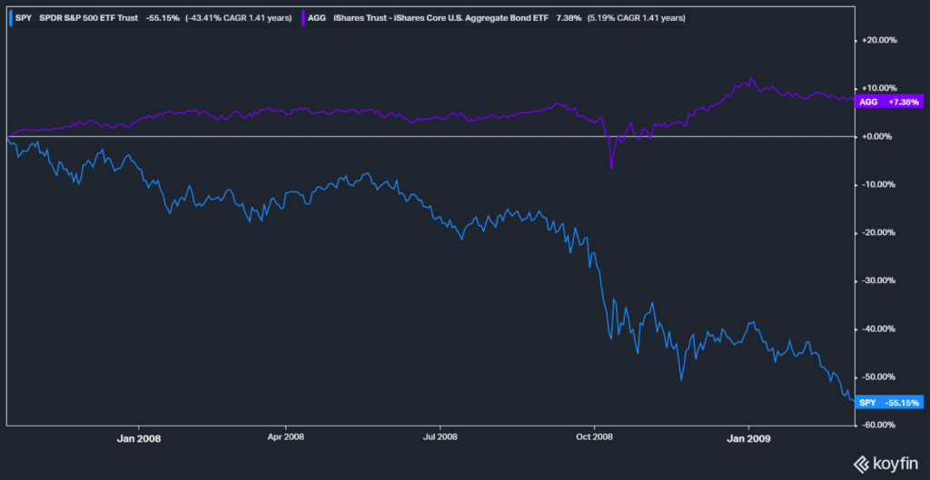Click the 'Jul 2008' x-axis label
The image size is (930, 480).
[x=440, y=439]
